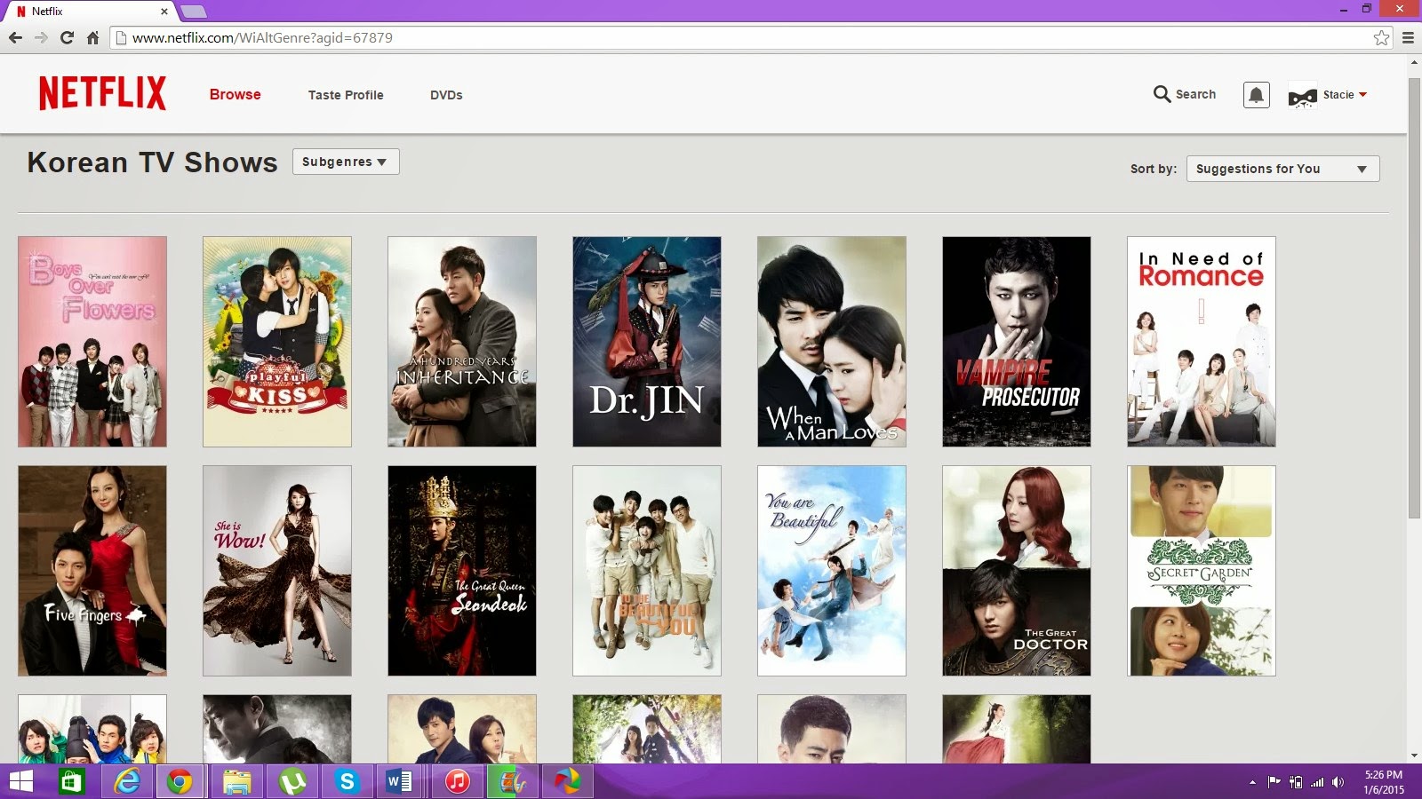Go to Taste Profile

[346, 95]
